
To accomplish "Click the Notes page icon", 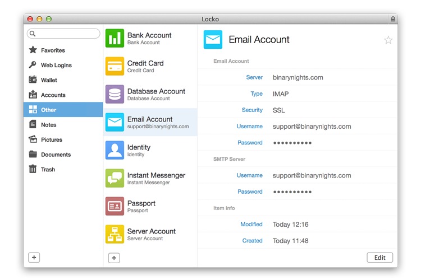I will pyautogui.click(x=33, y=124).
